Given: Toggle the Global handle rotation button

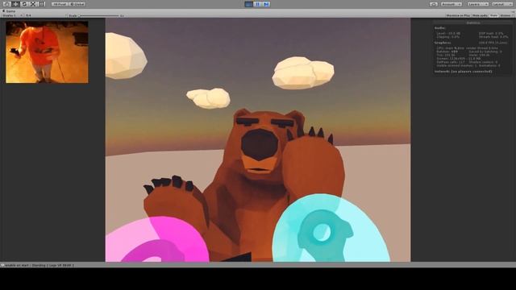Looking at the screenshot, I should (x=77, y=4).
